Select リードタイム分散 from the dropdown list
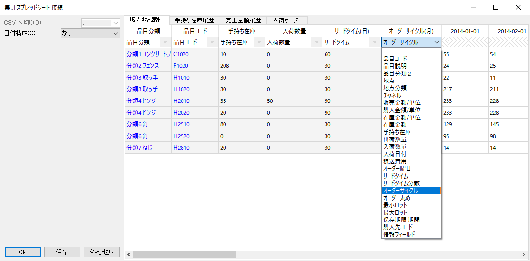Viewport: 530px width, 261px height. (x=401, y=183)
